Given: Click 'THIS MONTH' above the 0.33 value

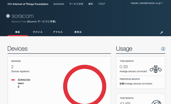Looking at the screenshot, I should (127, 61).
